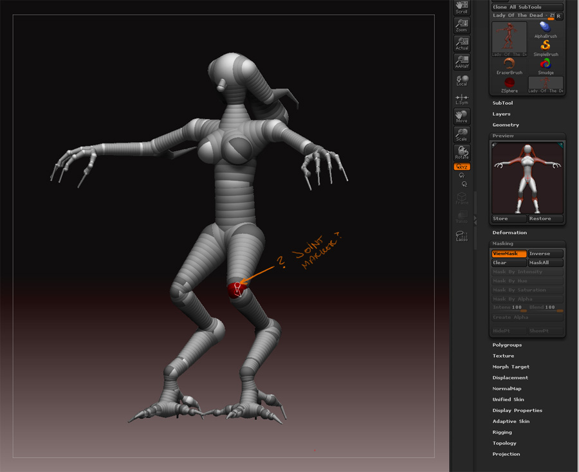Viewport: 579px width, 472px height.
Task: Choose the EraserBrush tool
Action: click(508, 64)
